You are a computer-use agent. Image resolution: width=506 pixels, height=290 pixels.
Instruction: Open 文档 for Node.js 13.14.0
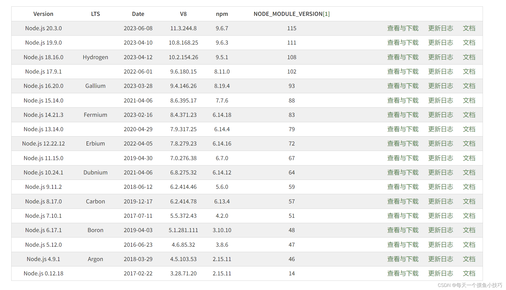click(469, 129)
